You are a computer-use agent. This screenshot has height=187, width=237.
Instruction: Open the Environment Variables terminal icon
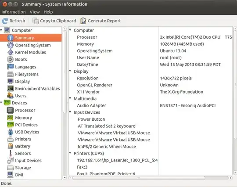tap(10, 88)
